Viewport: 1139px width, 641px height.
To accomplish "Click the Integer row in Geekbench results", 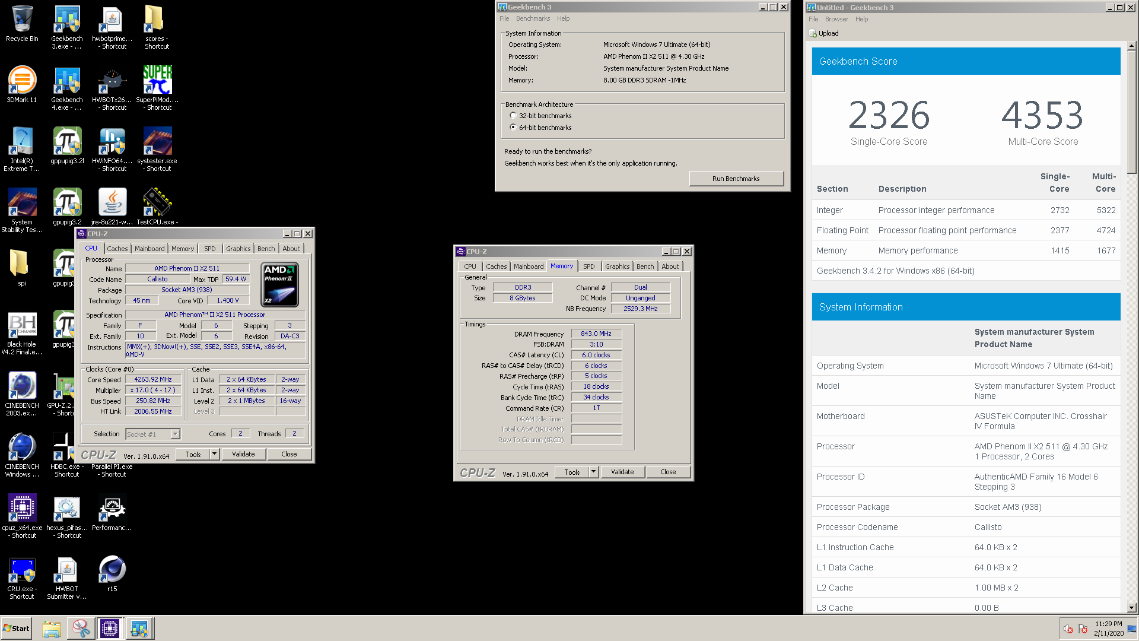I will pyautogui.click(x=966, y=211).
